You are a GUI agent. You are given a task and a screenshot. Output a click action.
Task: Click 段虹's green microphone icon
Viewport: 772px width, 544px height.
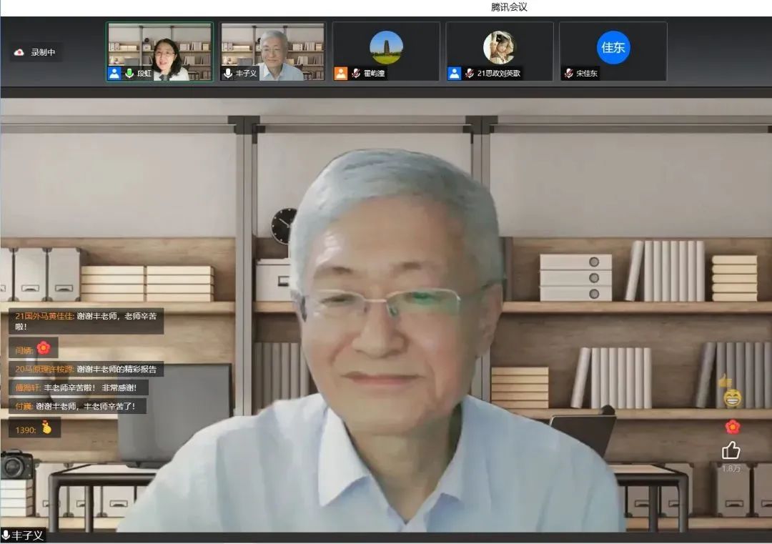(129, 74)
